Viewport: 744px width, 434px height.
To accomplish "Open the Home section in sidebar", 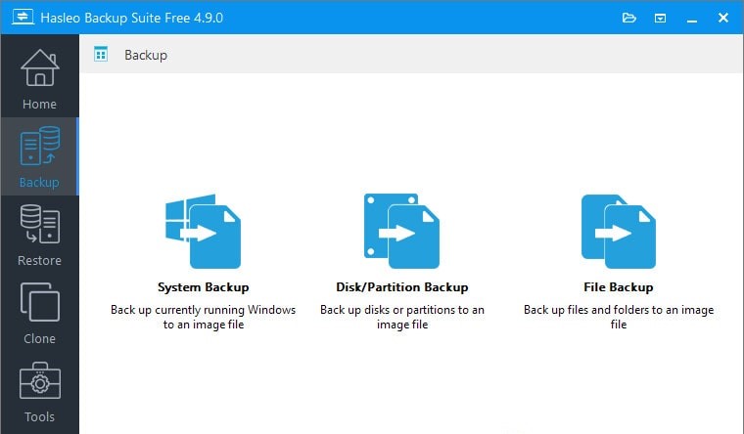I will 40,77.
